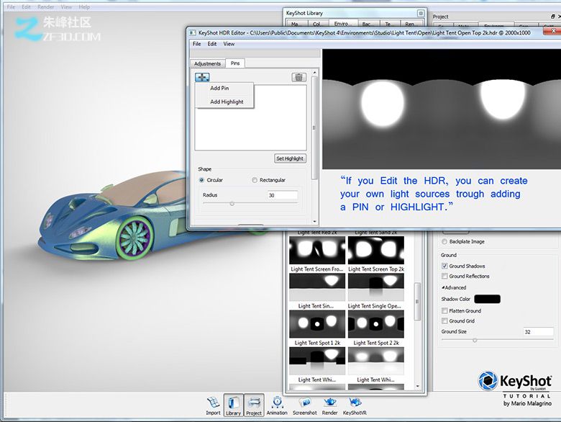561x422 pixels.
Task: Click the Radius value input field
Action: tap(283, 195)
